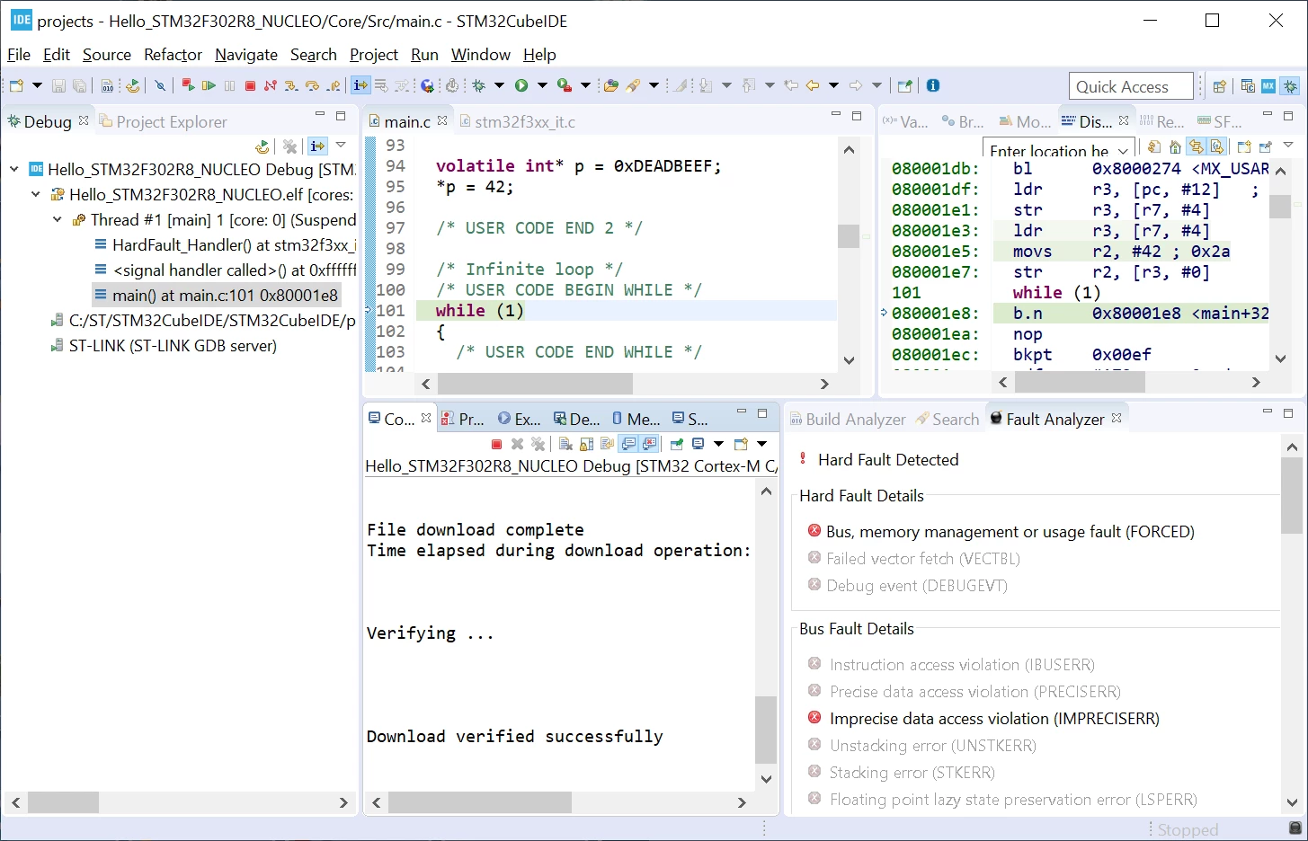Open the Run button dropdown arrow
The image size is (1308, 841).
coord(542,85)
